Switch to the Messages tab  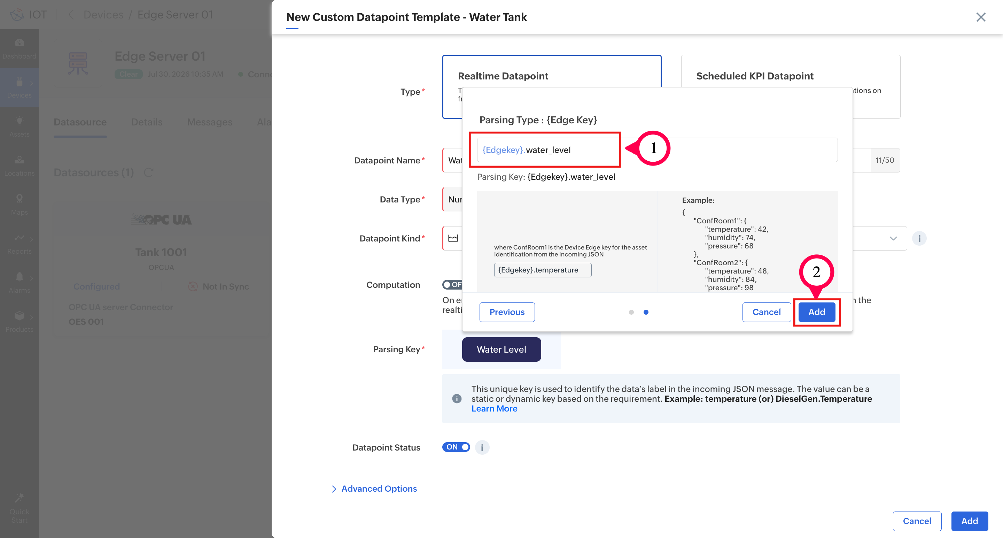(209, 122)
